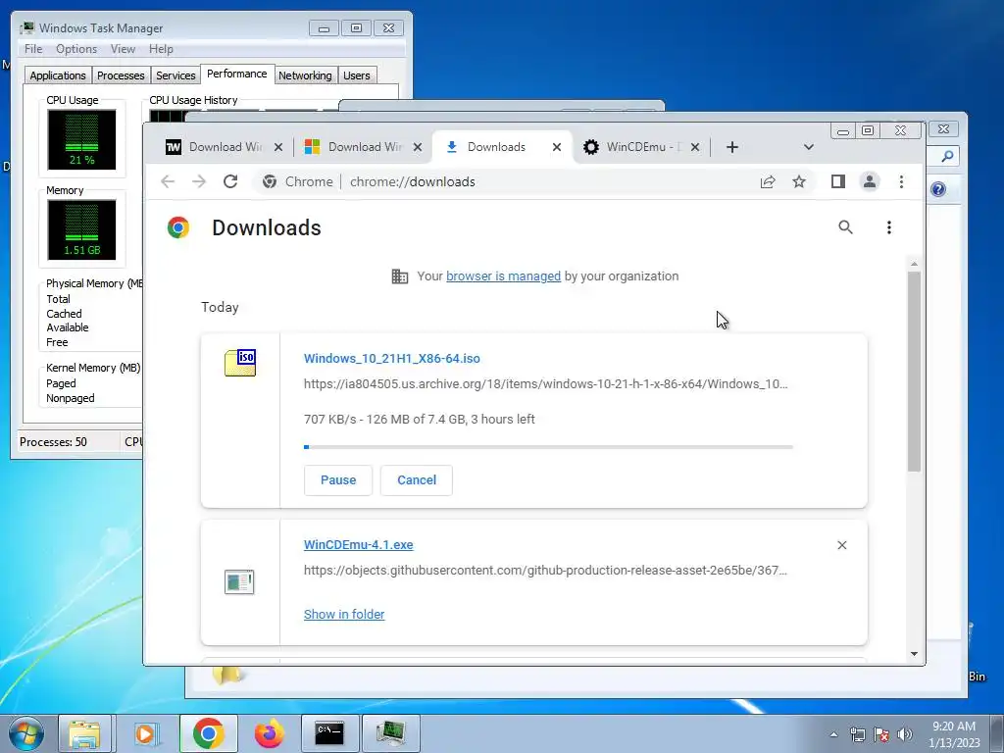Click the Processes: 50 status text
Screen dimensions: 1004x753
click(x=53, y=442)
